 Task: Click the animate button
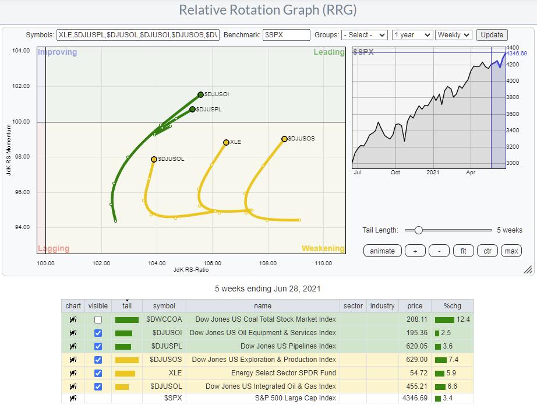click(x=382, y=251)
